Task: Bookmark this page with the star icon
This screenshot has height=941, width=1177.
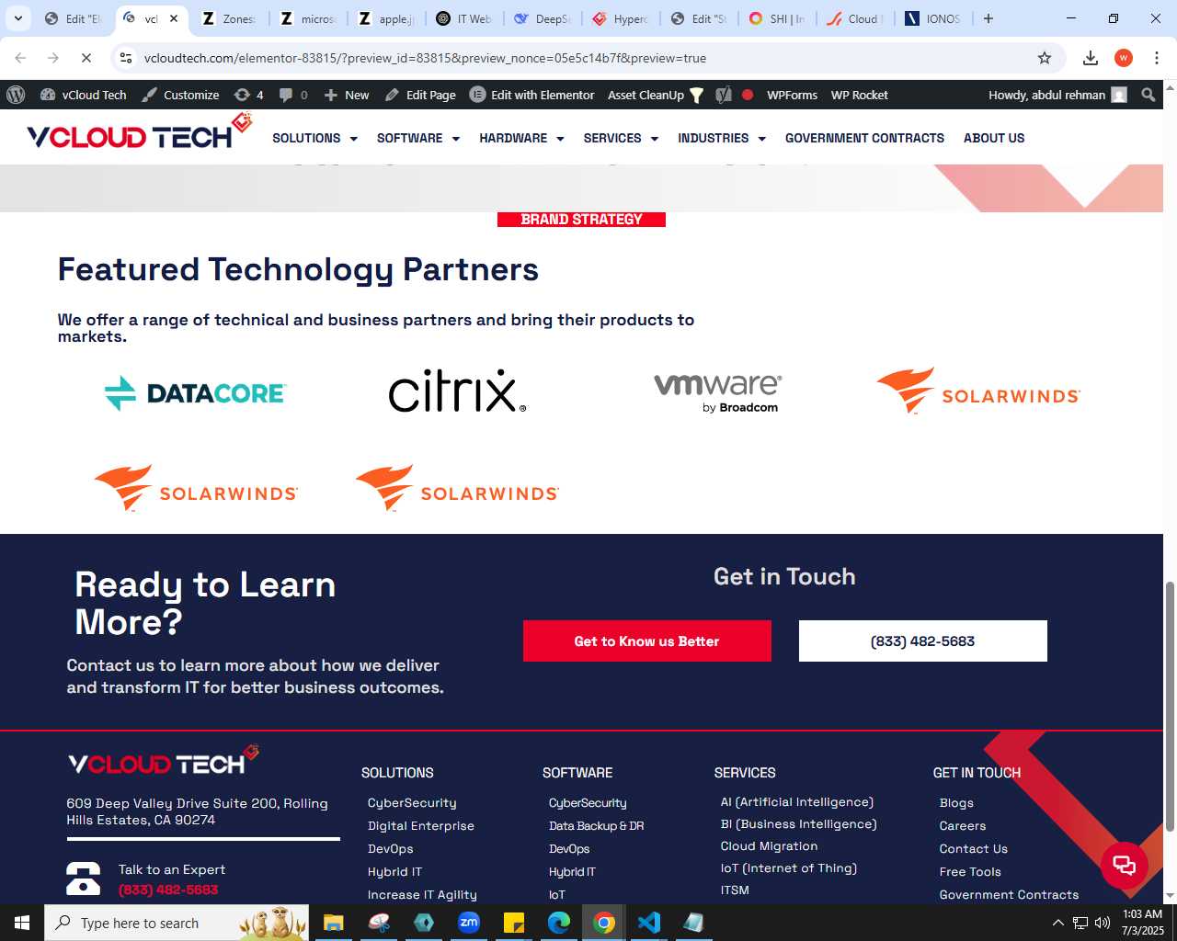Action: [1045, 58]
